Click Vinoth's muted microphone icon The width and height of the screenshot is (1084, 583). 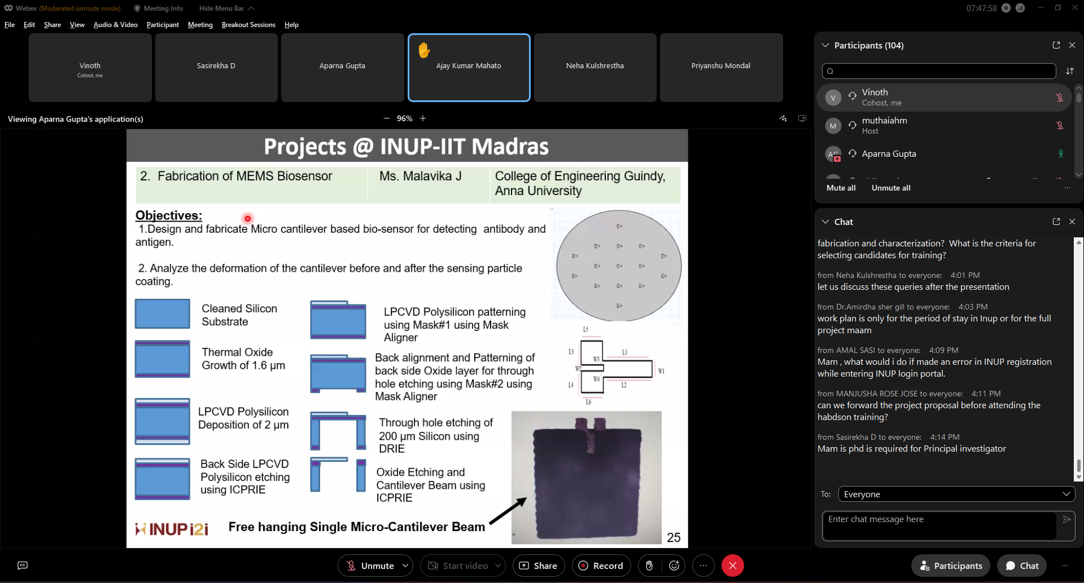1060,98
